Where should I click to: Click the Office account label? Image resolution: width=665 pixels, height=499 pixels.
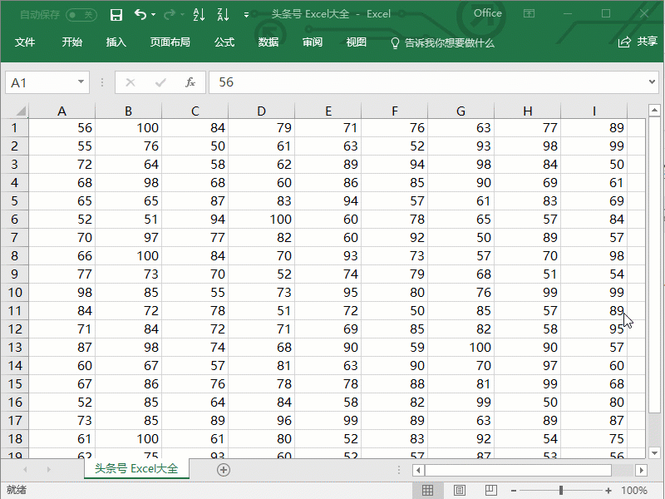coord(488,13)
